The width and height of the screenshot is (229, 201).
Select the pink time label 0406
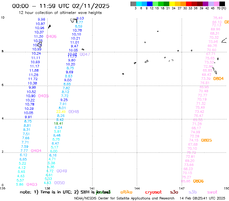[x=51, y=36]
